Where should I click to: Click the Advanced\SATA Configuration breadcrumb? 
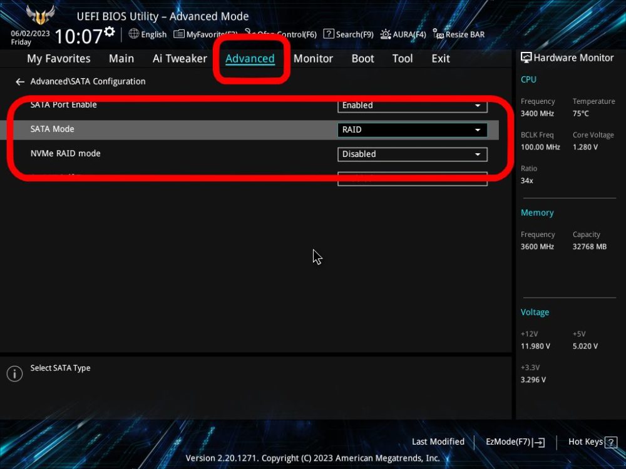(88, 81)
